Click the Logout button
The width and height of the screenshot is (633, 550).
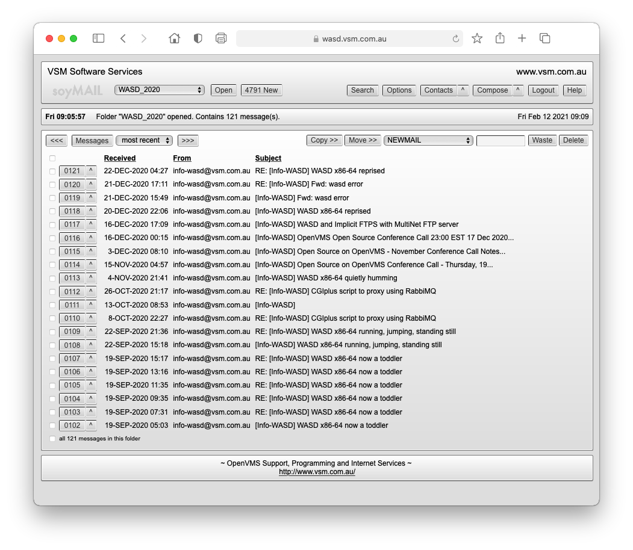(x=543, y=90)
